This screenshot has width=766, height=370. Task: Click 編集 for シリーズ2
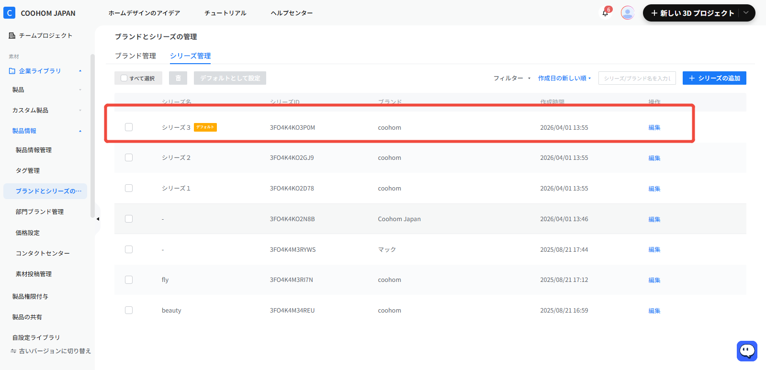pyautogui.click(x=654, y=158)
